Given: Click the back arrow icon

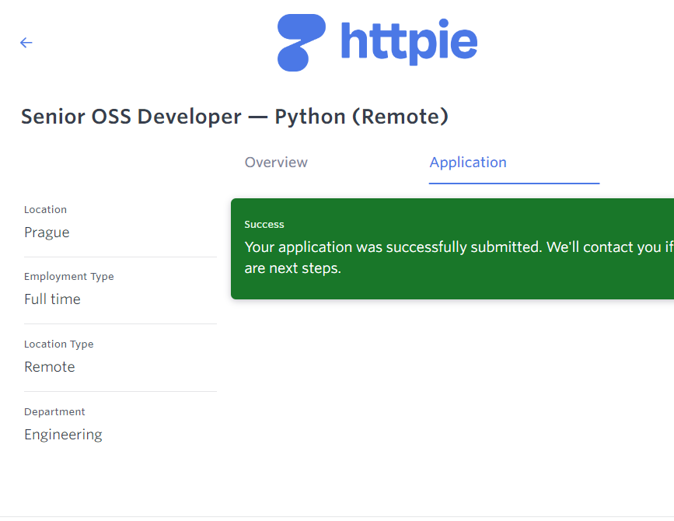Looking at the screenshot, I should 26,43.
